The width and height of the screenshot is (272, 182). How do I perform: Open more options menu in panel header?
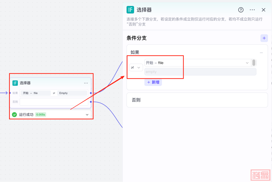coord(252,10)
